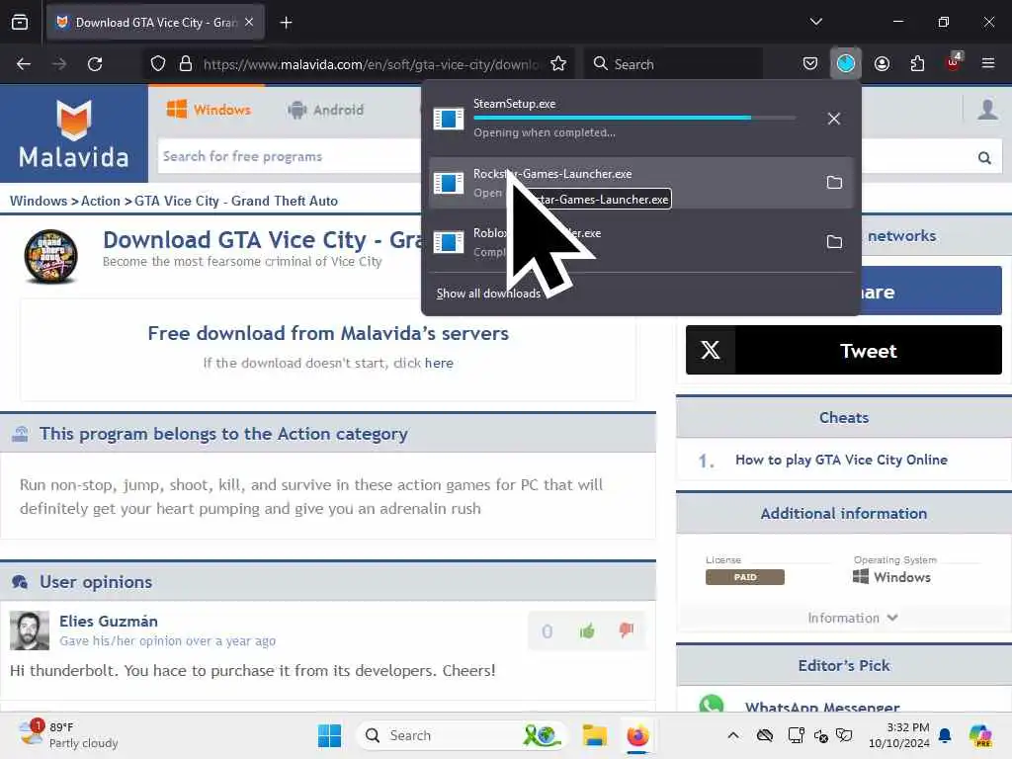Reload the current page
Screen dimensions: 1012x759
coord(95,64)
